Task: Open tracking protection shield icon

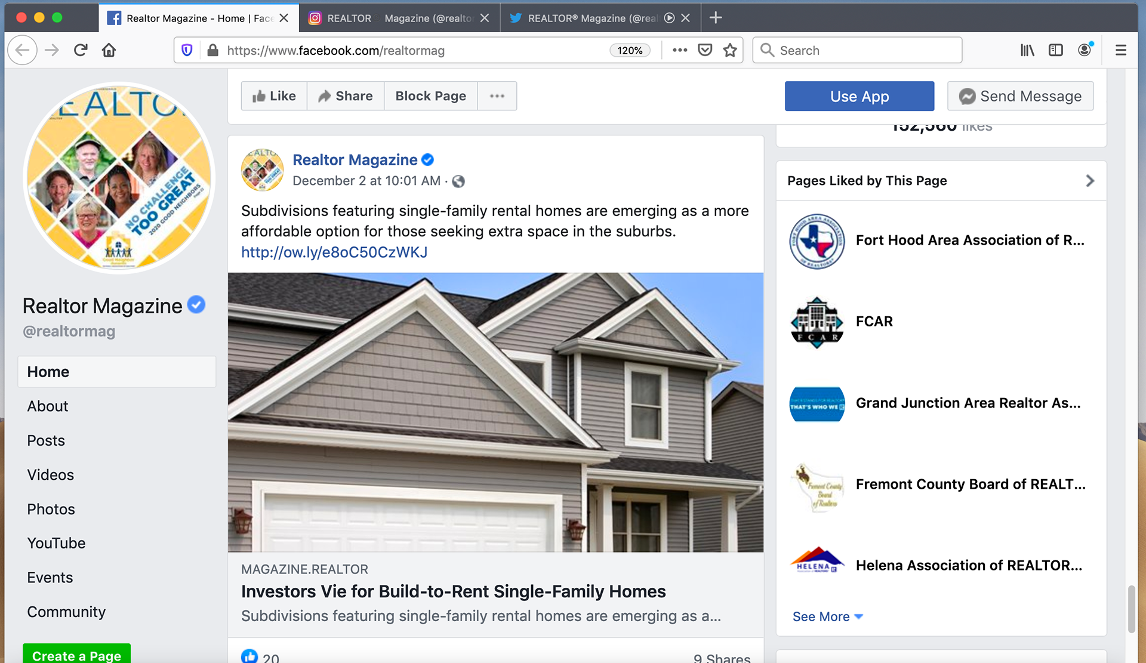Action: [187, 50]
